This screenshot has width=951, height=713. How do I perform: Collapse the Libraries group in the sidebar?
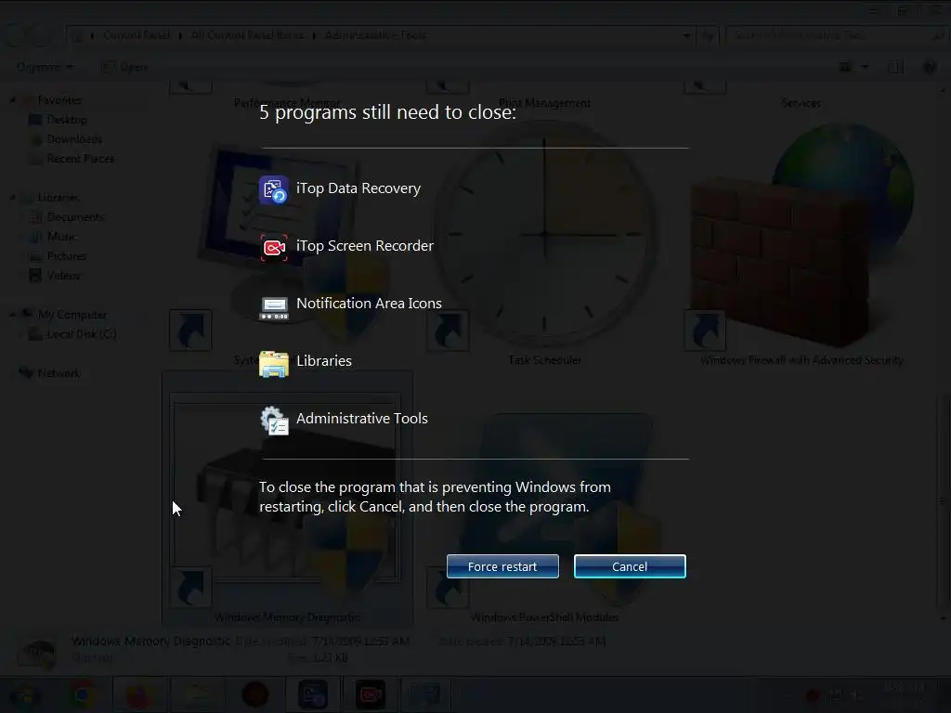13,198
